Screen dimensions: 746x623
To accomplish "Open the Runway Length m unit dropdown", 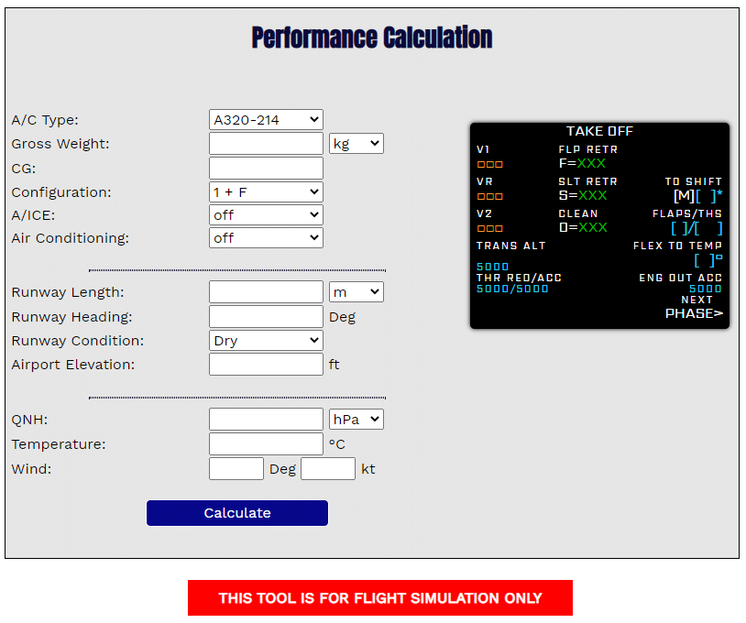I will [356, 292].
